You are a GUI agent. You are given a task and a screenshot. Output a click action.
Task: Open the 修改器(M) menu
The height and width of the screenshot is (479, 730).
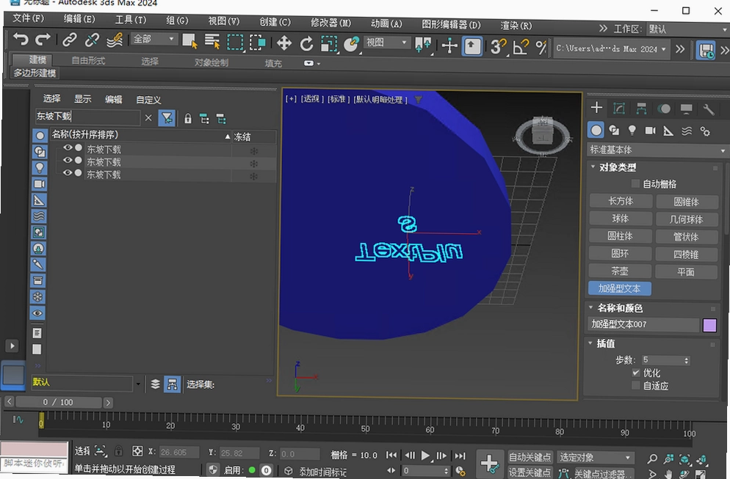(x=331, y=23)
